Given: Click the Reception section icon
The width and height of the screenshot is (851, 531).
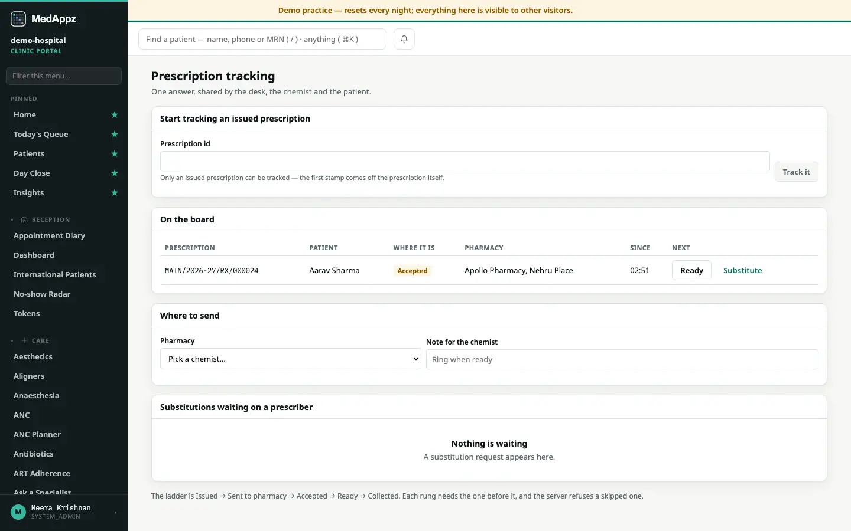Looking at the screenshot, I should point(24,220).
